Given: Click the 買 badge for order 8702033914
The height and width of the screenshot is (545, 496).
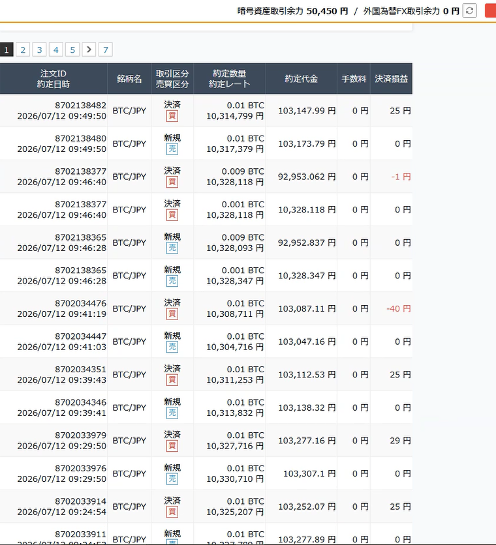Looking at the screenshot, I should click(172, 512).
